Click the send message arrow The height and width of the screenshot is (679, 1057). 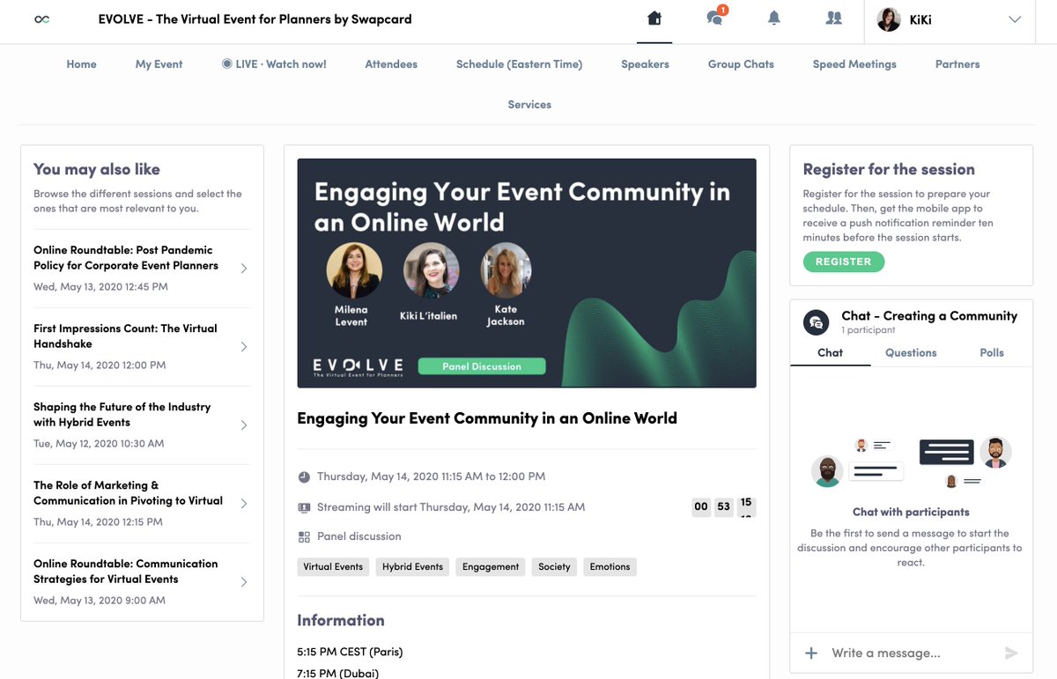point(1011,653)
